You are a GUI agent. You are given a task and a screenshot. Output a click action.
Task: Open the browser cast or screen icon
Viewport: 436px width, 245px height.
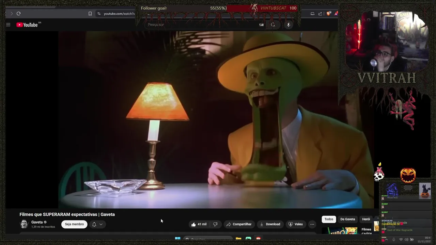click(312, 14)
